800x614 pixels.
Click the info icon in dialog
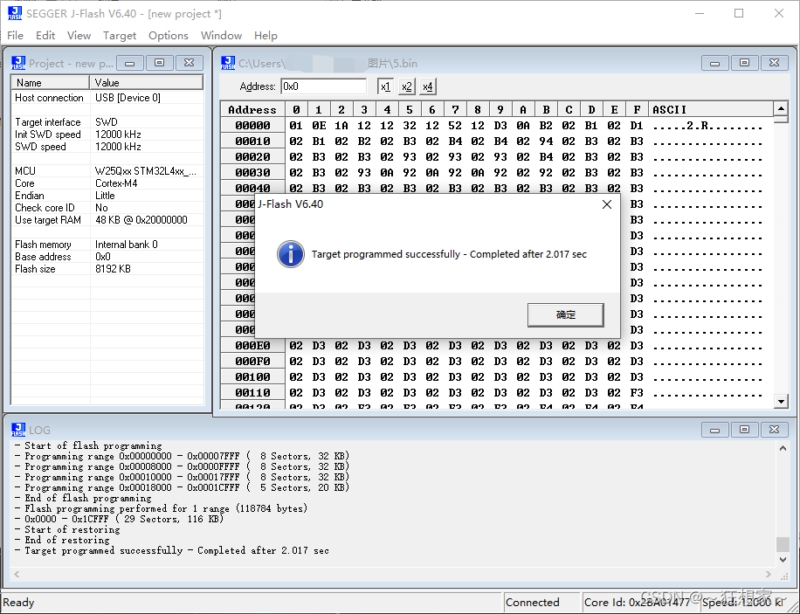(291, 254)
